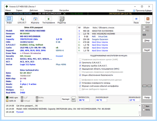Open the Language menu

click(48, 10)
